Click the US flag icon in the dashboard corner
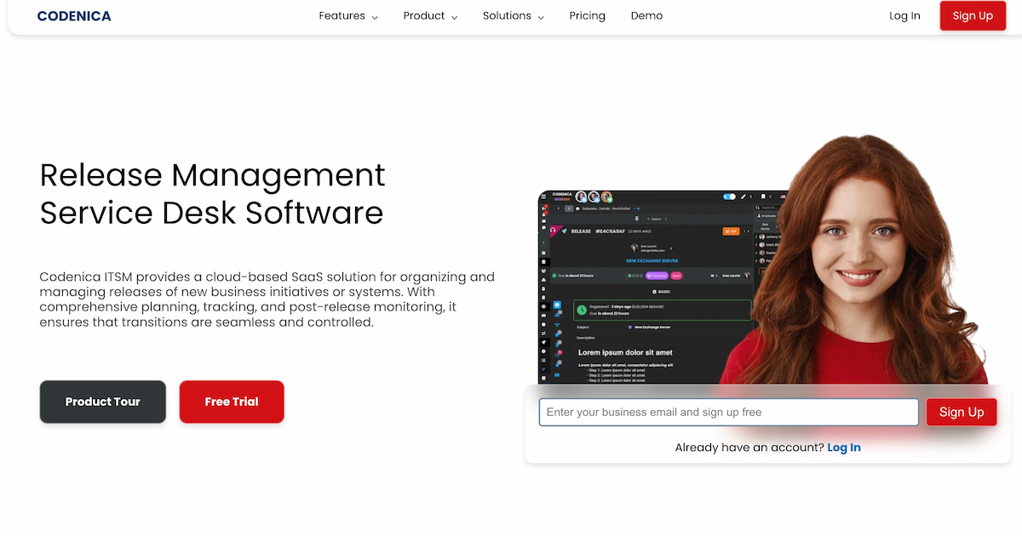 (781, 197)
